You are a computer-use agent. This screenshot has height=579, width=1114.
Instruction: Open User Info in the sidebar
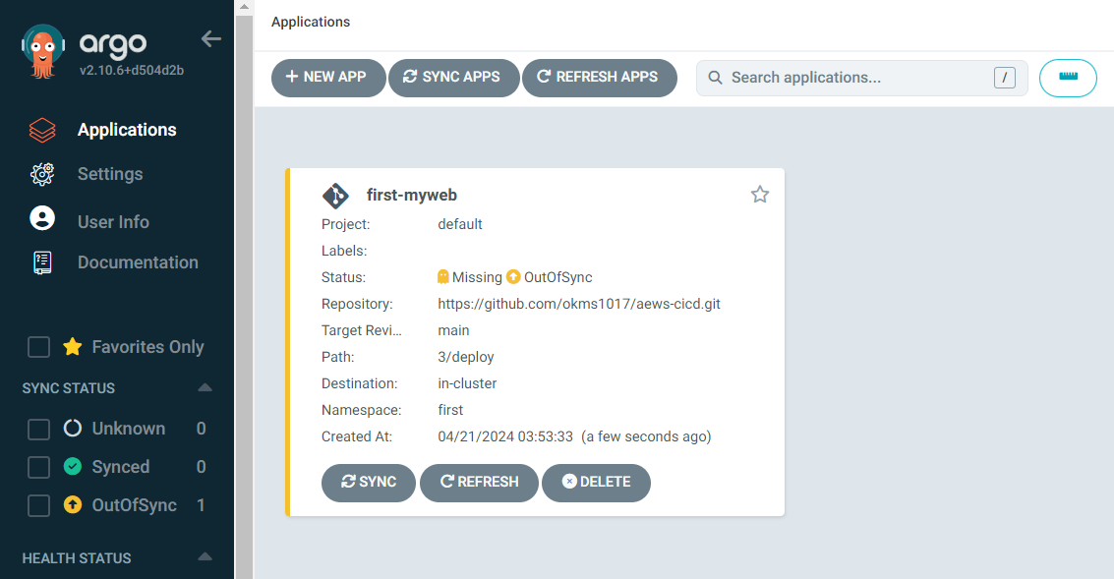[x=113, y=221]
